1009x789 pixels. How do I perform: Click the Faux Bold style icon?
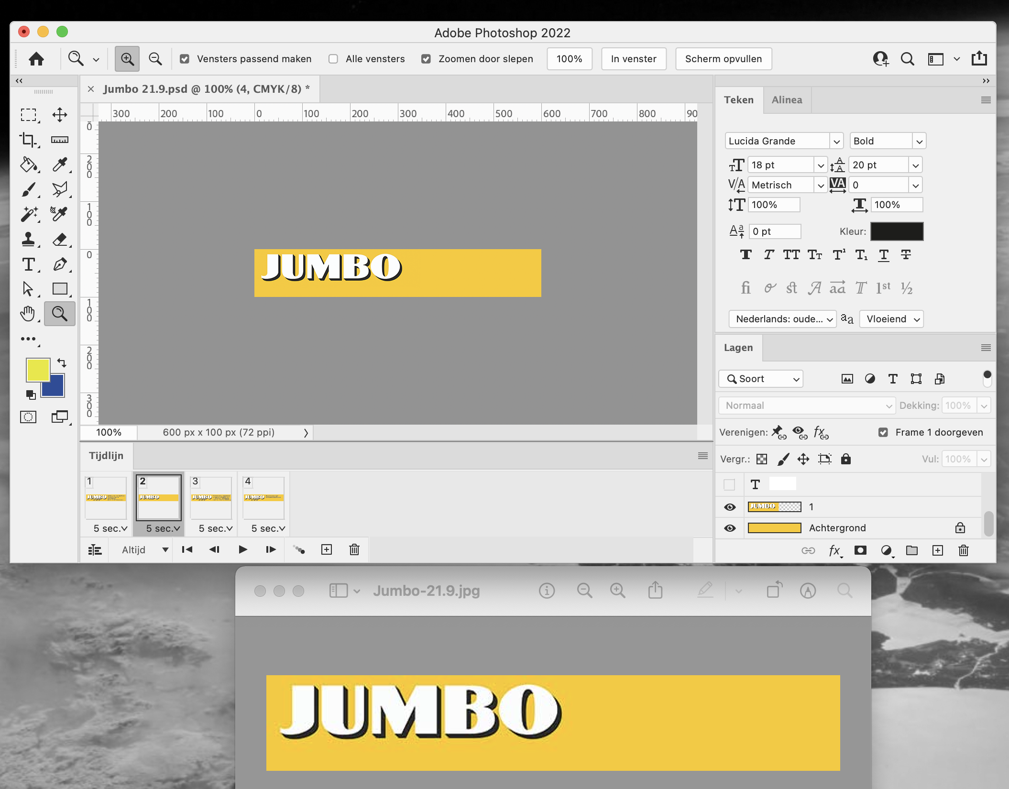pyautogui.click(x=746, y=255)
